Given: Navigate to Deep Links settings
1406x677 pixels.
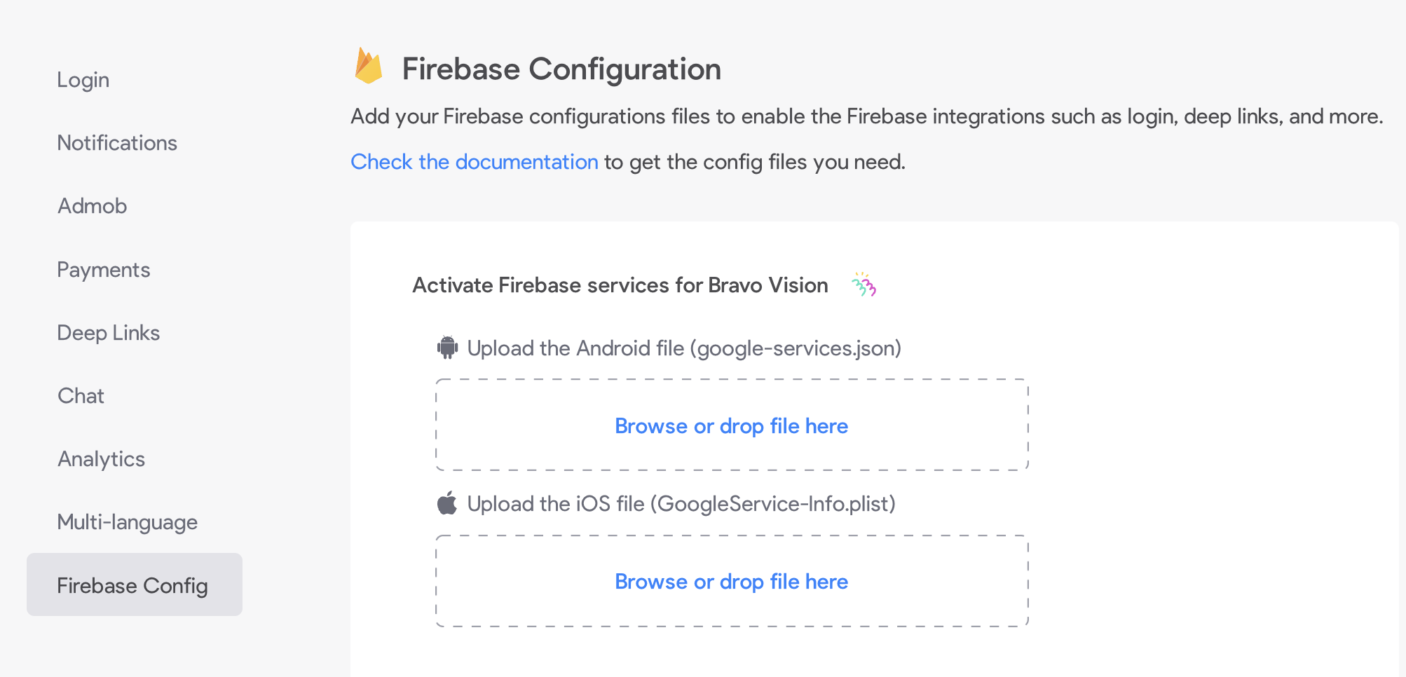Looking at the screenshot, I should (108, 333).
